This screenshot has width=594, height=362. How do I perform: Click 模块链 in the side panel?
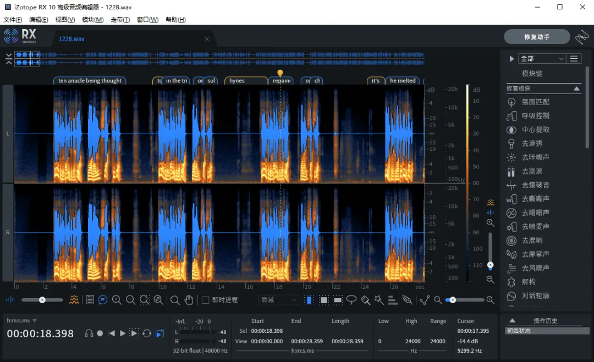click(532, 74)
